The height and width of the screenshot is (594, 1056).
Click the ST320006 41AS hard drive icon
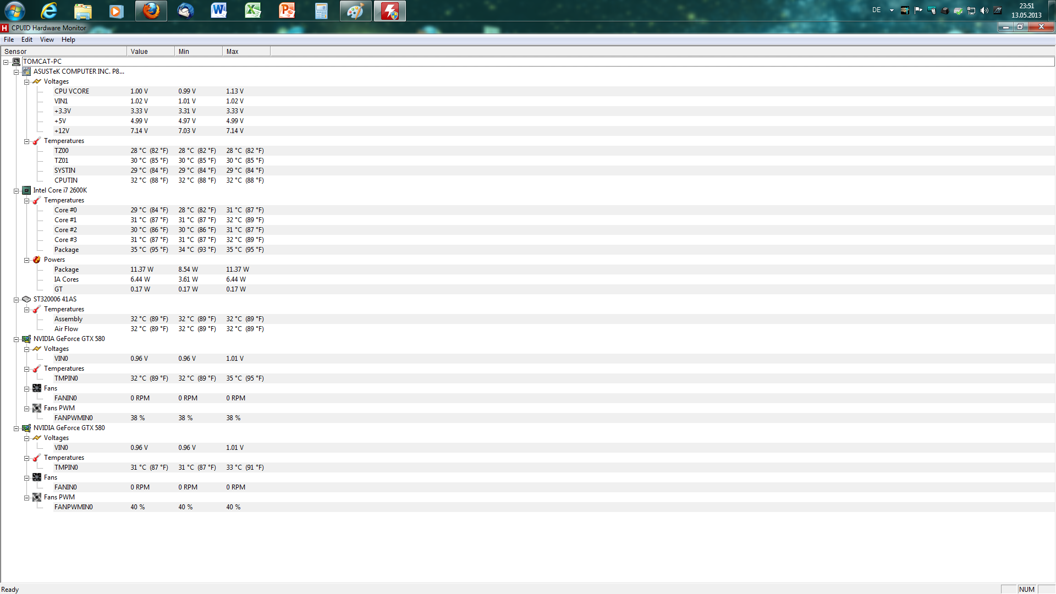click(x=26, y=299)
